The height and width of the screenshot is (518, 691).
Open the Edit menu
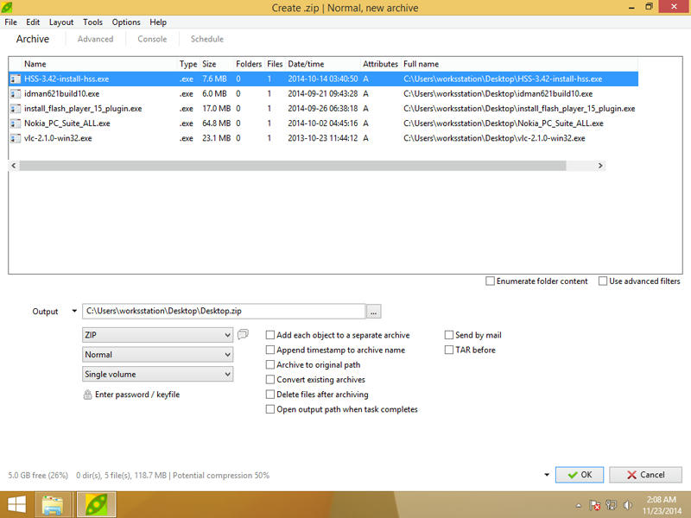(x=33, y=22)
